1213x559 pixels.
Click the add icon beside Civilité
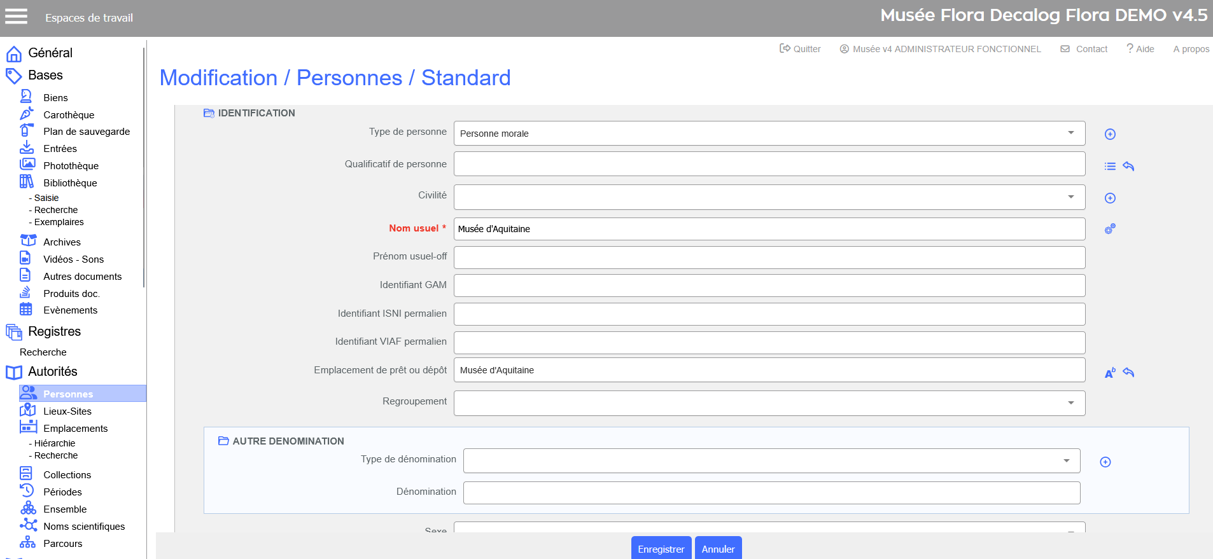point(1110,198)
